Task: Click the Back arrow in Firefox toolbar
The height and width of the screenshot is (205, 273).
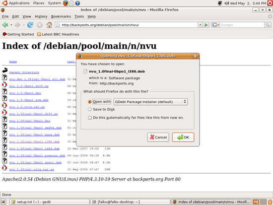Action: tap(5, 25)
